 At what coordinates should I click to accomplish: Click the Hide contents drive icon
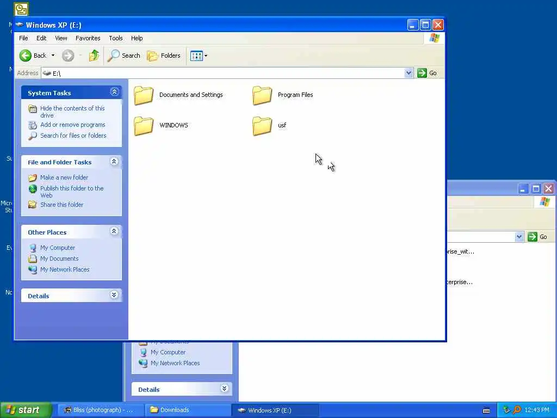coord(32,109)
